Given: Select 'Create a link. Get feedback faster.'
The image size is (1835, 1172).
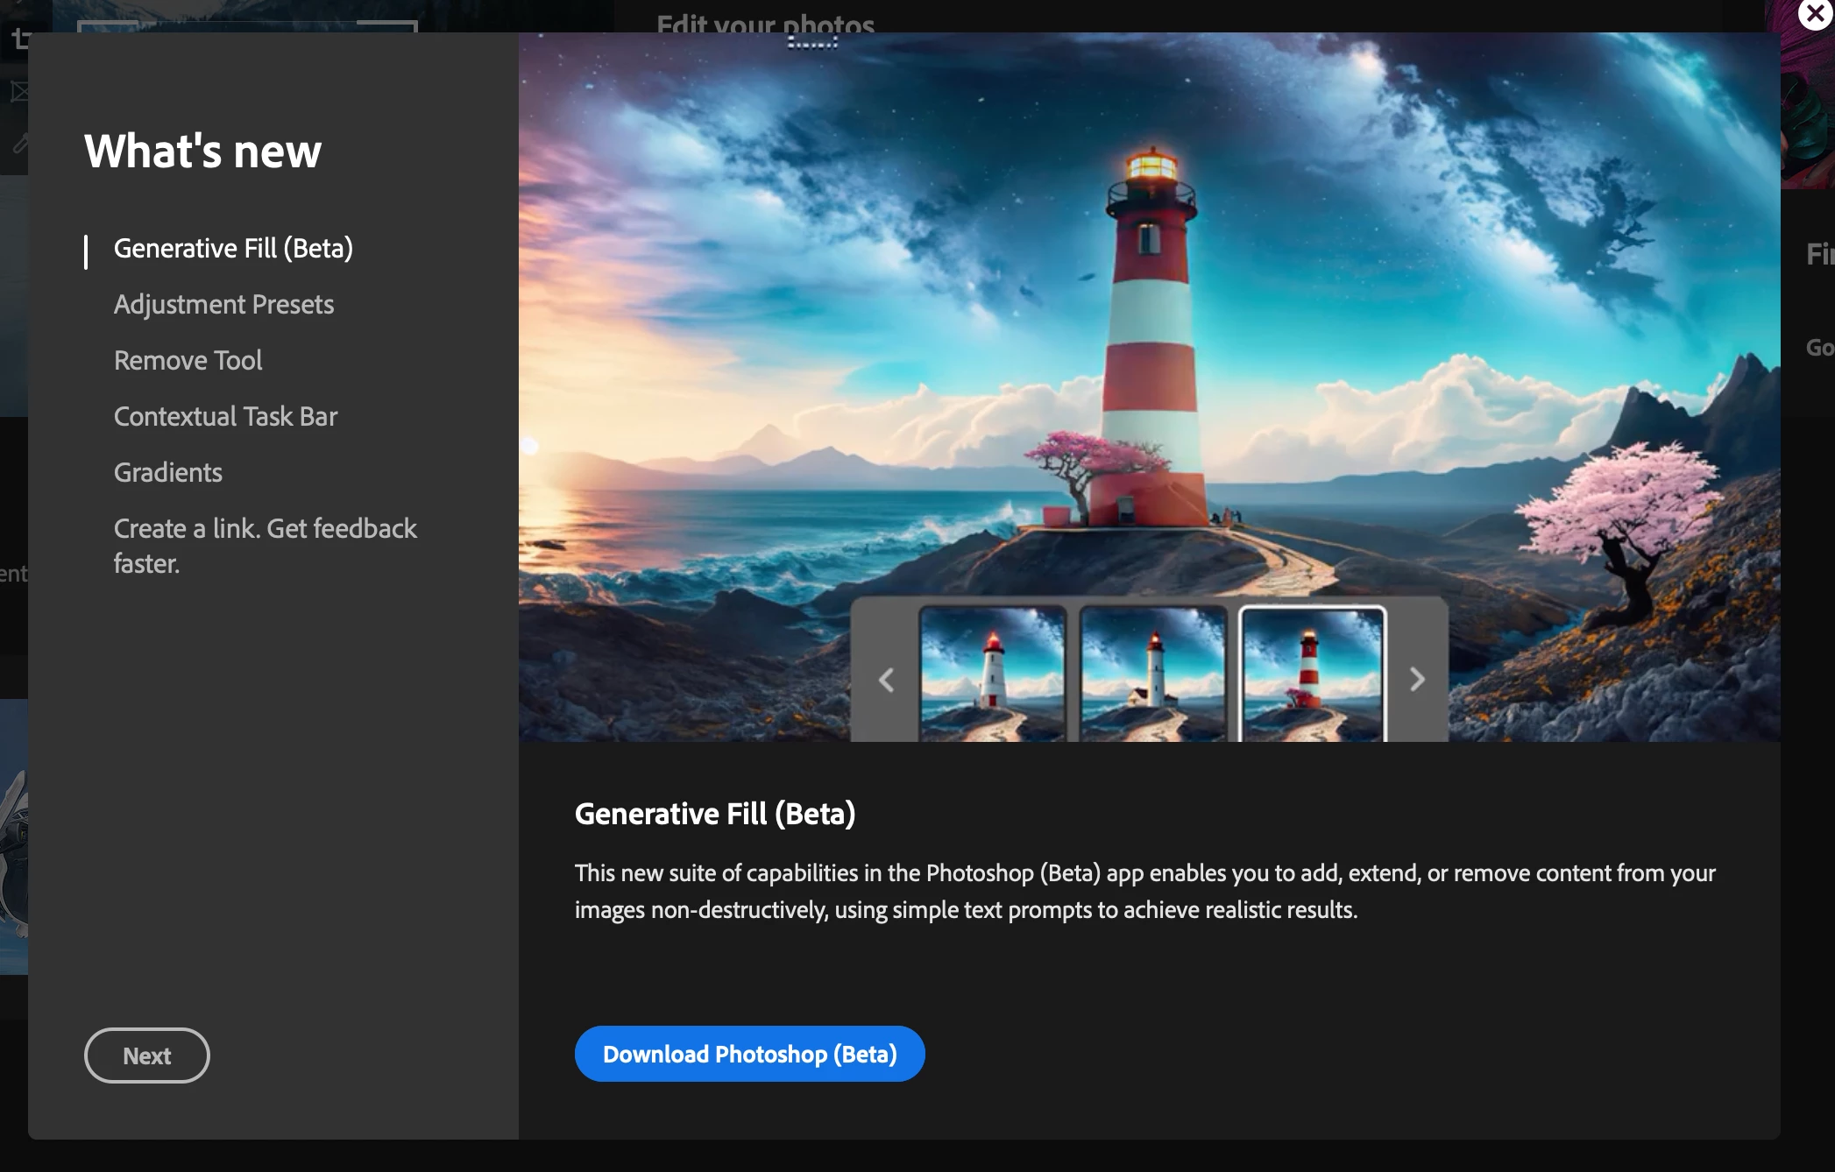Looking at the screenshot, I should (x=265, y=546).
